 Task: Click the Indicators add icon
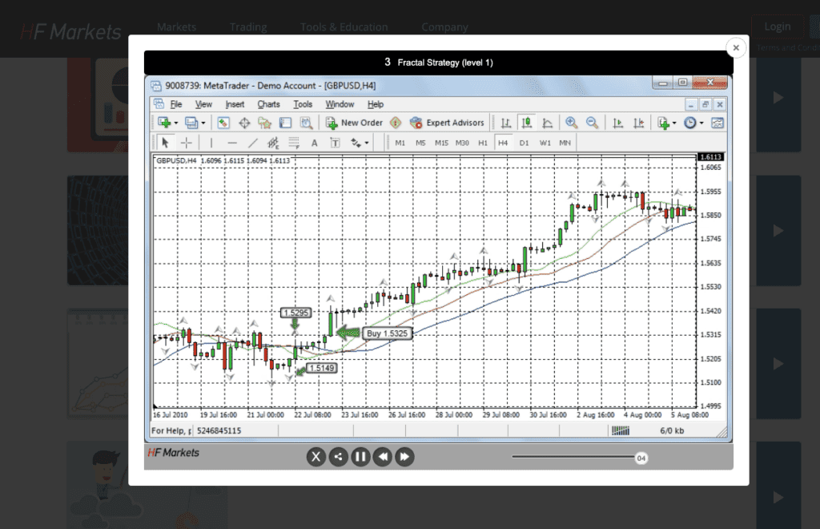point(664,123)
